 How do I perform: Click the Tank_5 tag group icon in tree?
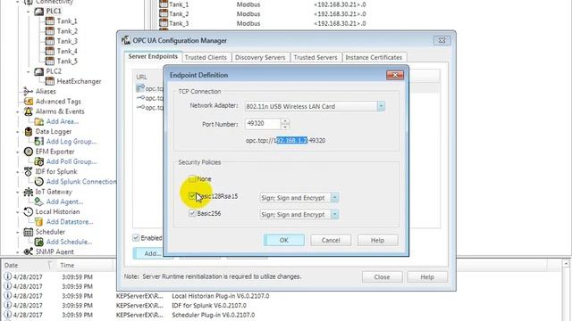(x=50, y=62)
